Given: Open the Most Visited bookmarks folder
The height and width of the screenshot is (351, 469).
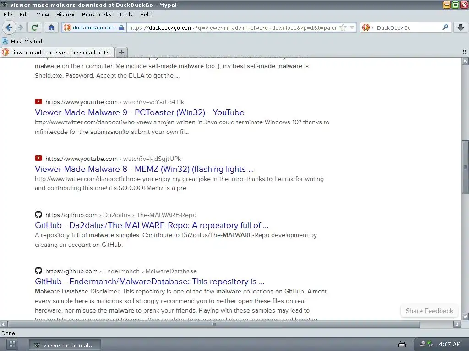Looking at the screenshot, I should (x=22, y=42).
